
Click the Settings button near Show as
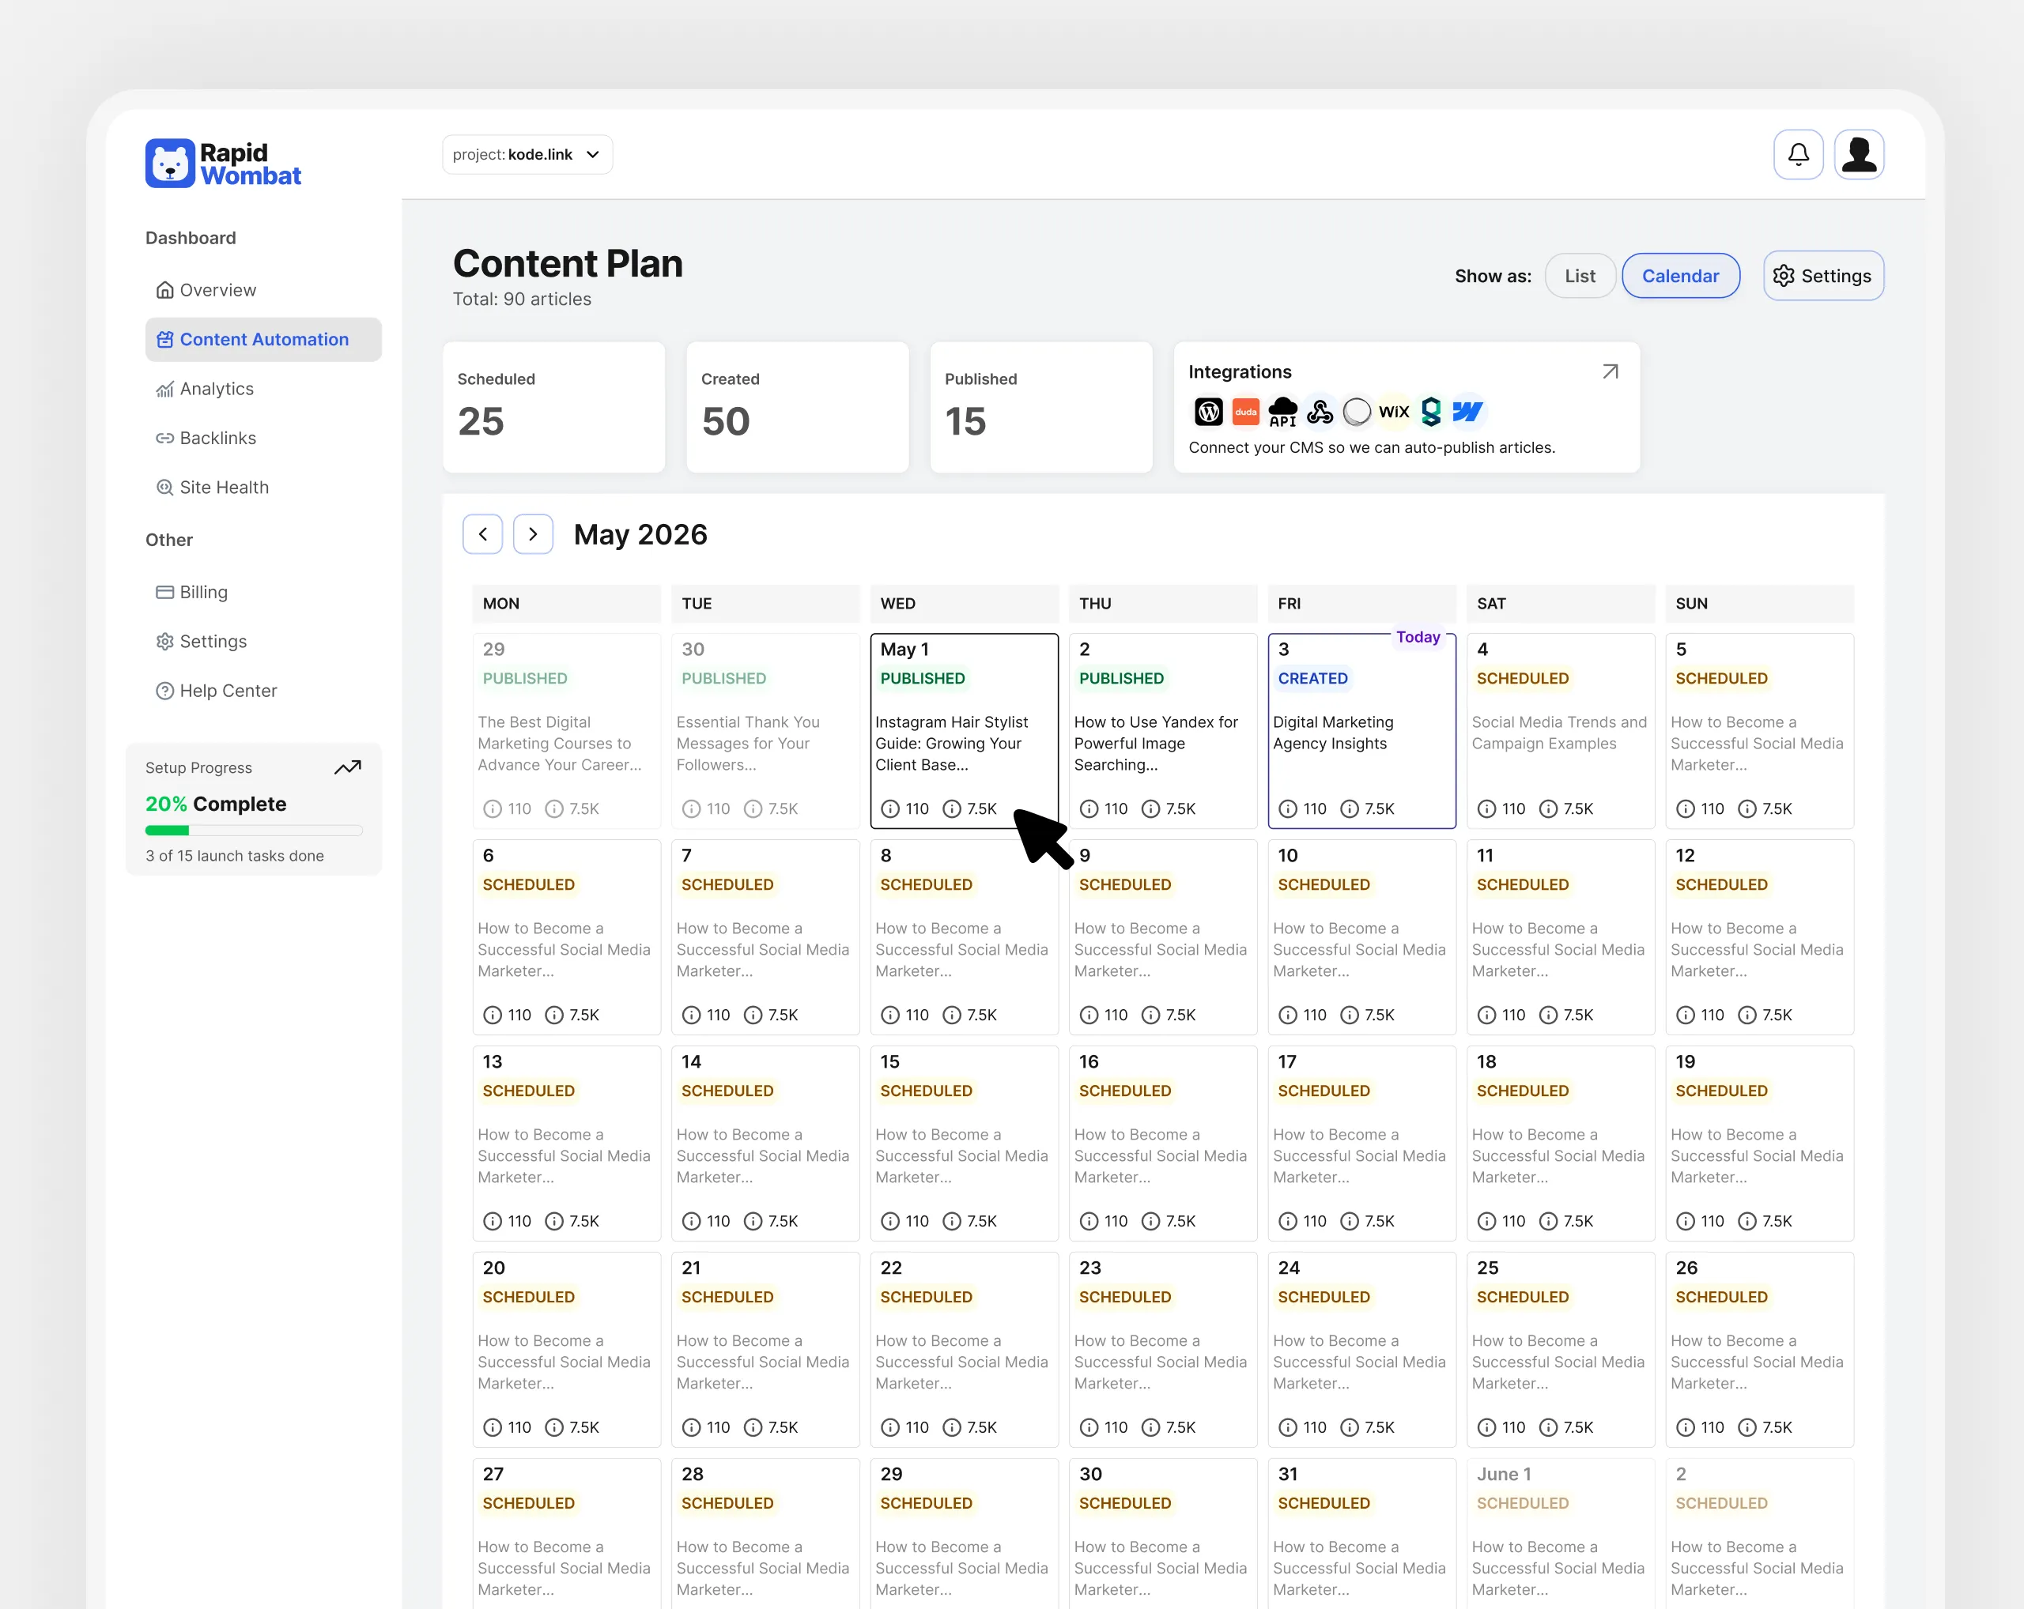click(x=1822, y=276)
